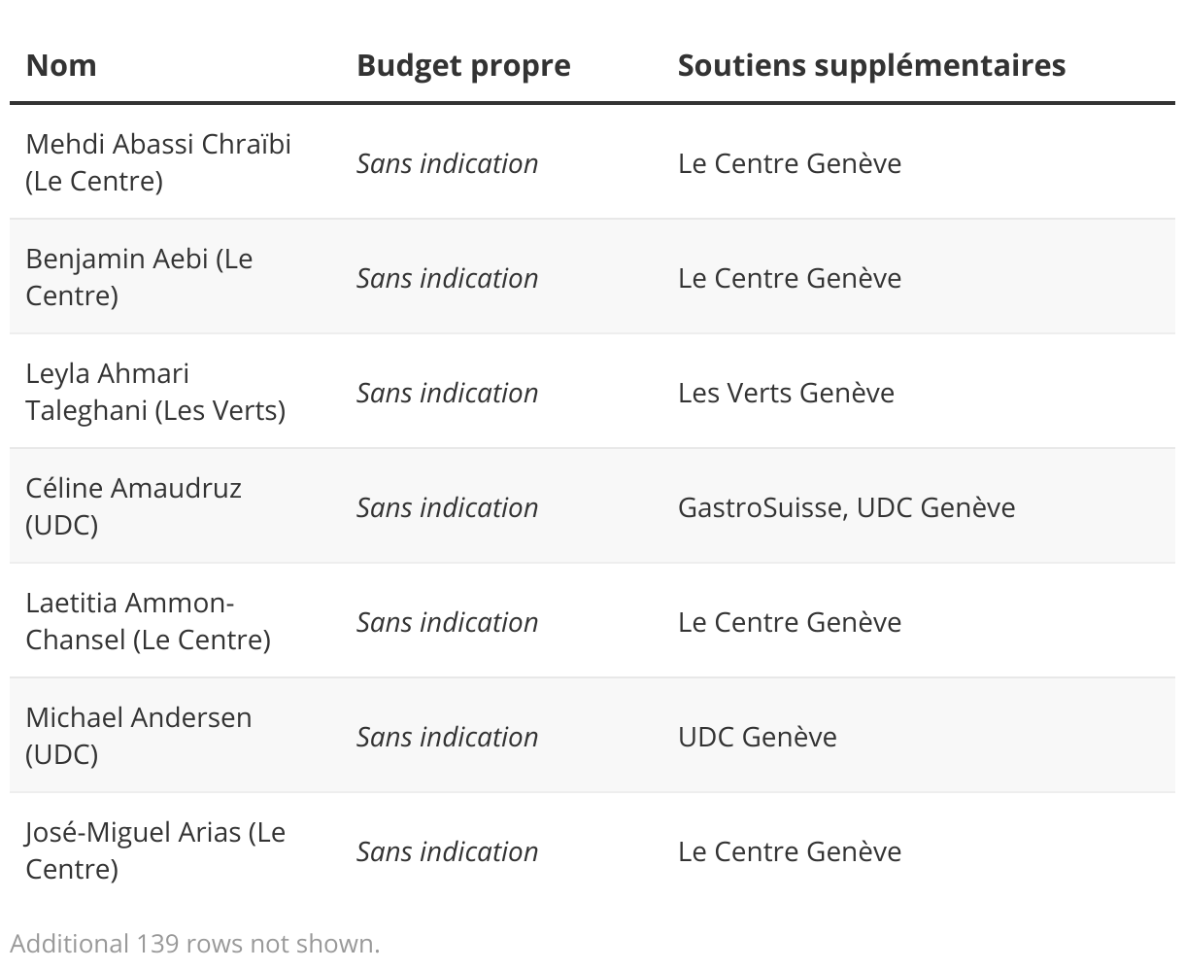Click GastroSuisse, UDC Genève support cell
Viewport: 1185px width, 970px height.
846,507
